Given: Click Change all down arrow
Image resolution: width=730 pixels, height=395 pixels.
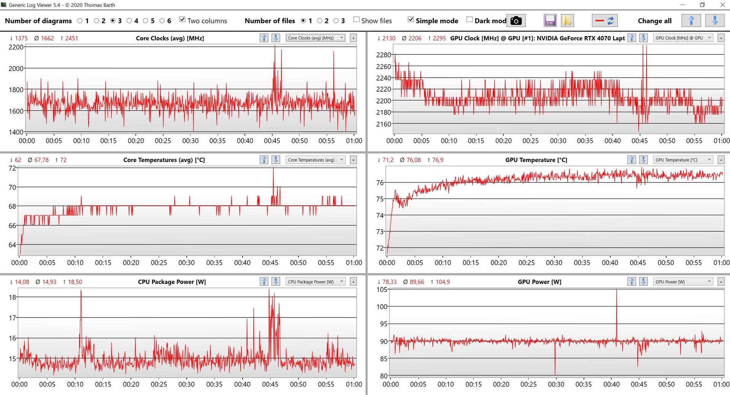Looking at the screenshot, I should (714, 21).
